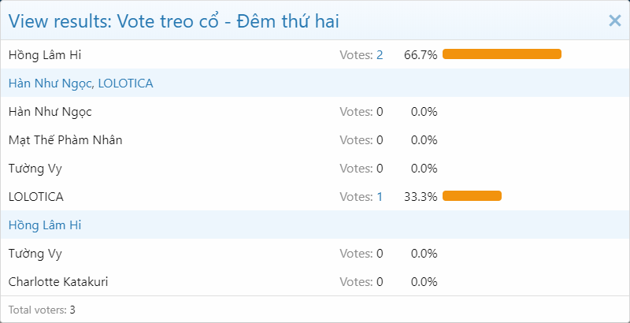Screen dimensions: 630x323
Task: Click Hồng Lâm Hi 66.7% orange bar
Action: (x=502, y=54)
